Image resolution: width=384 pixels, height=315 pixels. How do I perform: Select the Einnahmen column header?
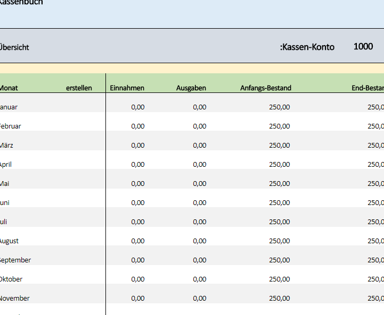[127, 88]
